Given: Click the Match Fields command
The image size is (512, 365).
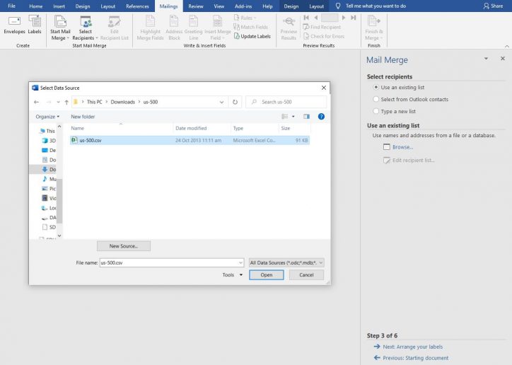Looking at the screenshot, I should [251, 27].
